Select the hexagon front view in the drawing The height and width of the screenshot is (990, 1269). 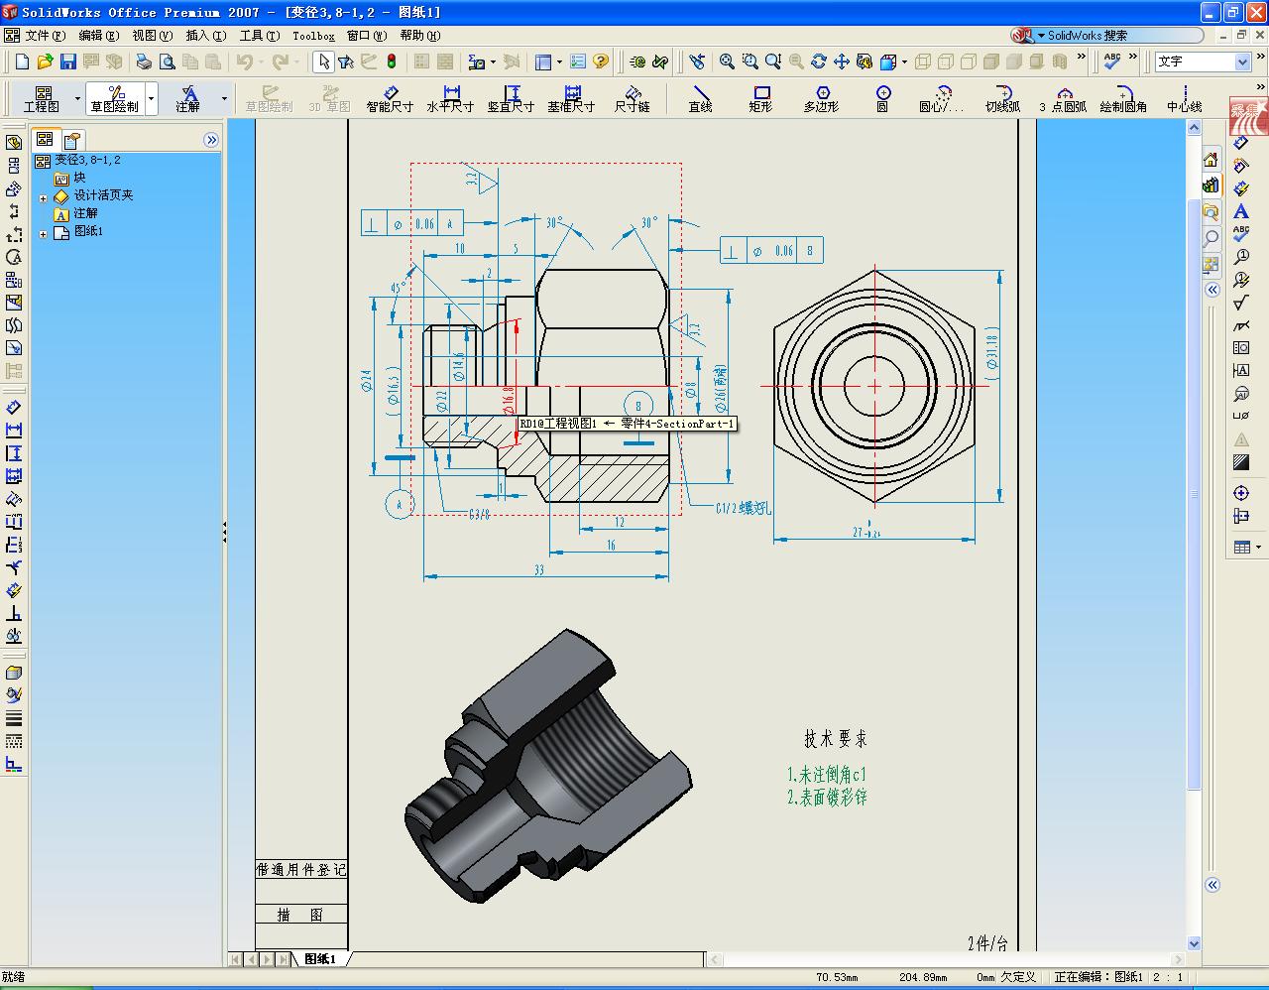pos(873,385)
